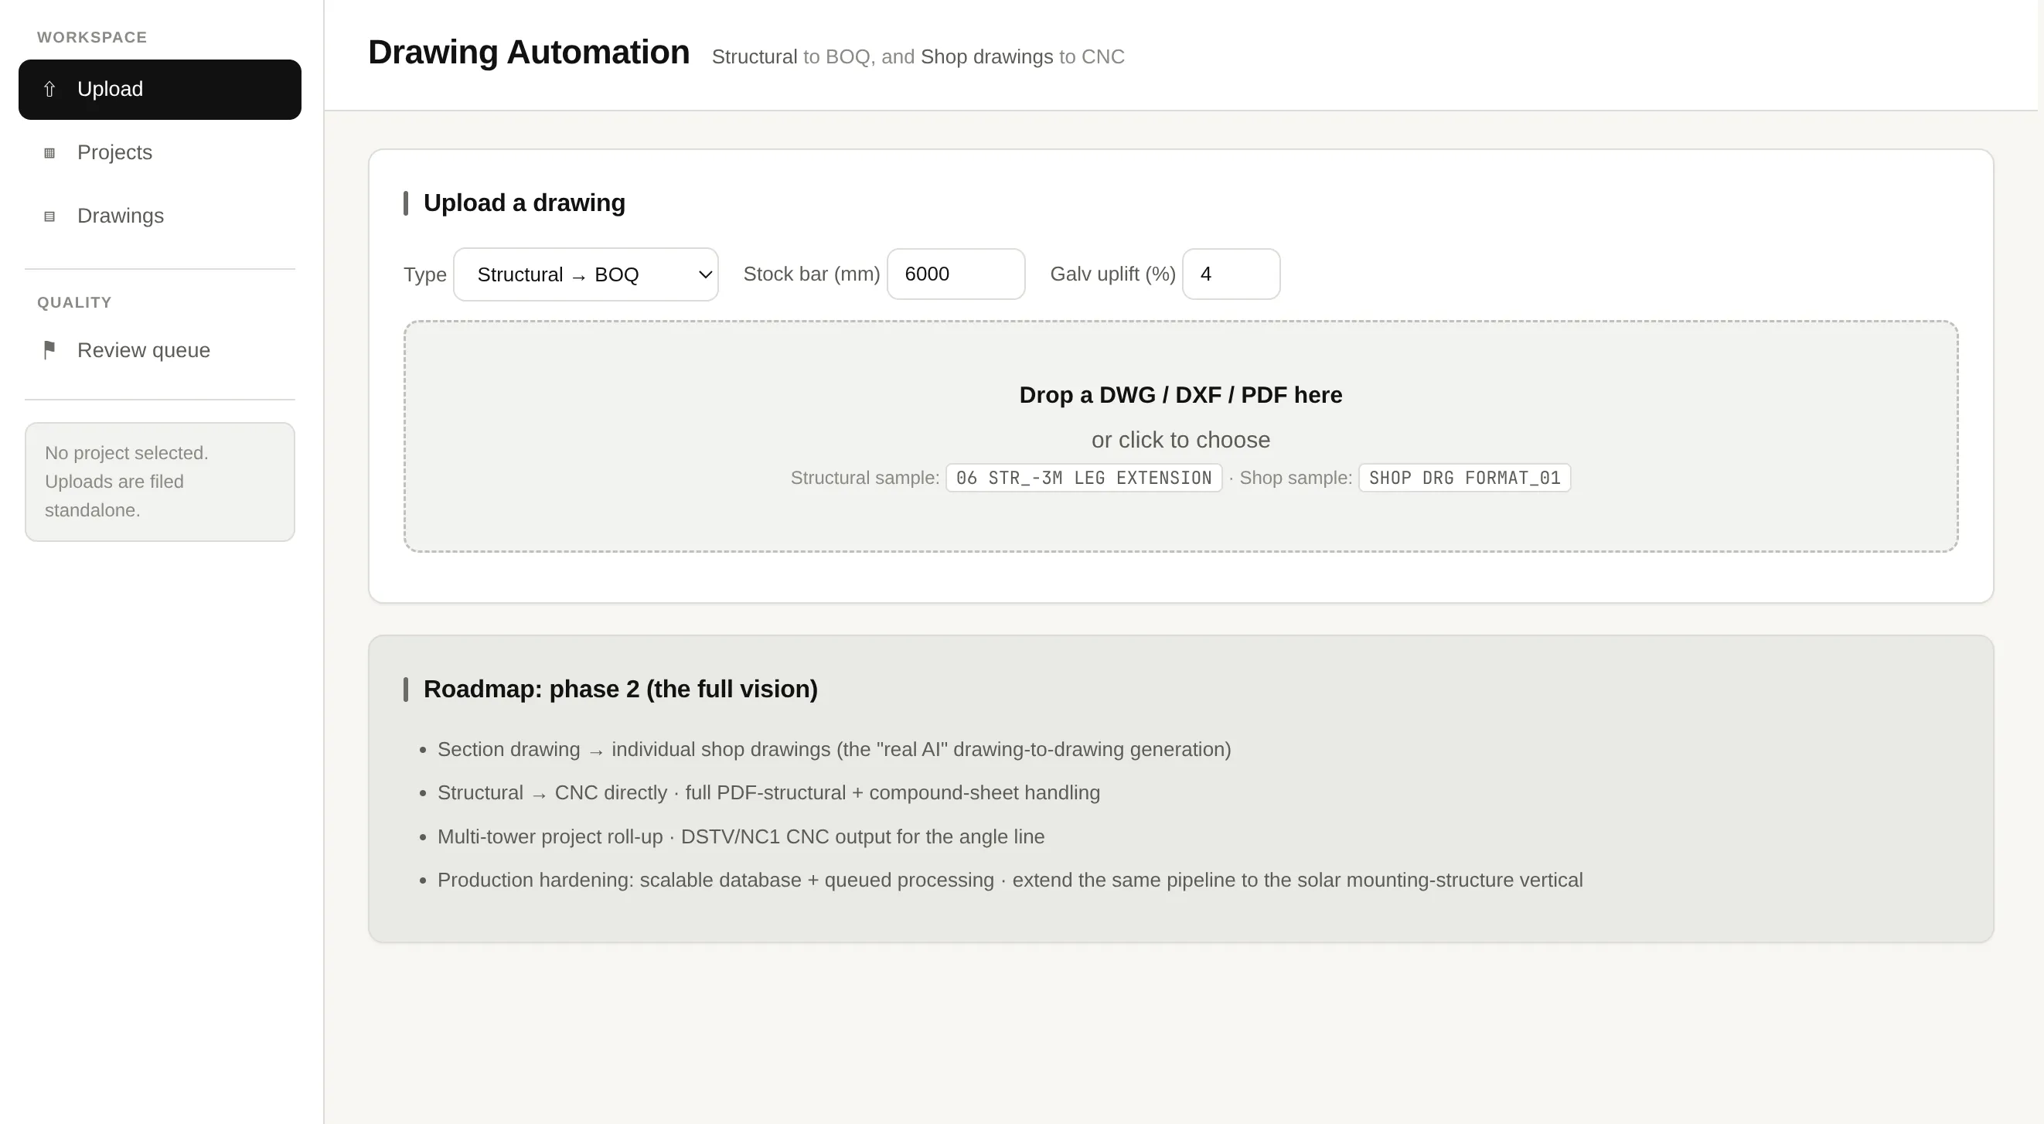Load sample SHOP DRG FORMAT_01
Image resolution: width=2044 pixels, height=1124 pixels.
tap(1464, 479)
